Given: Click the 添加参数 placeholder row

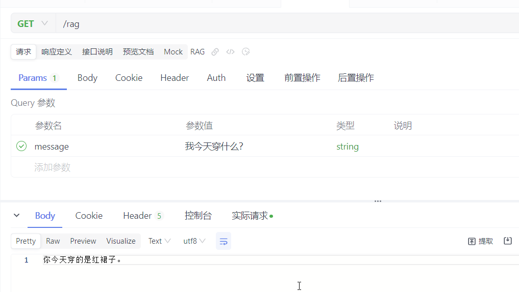Looking at the screenshot, I should click(52, 167).
